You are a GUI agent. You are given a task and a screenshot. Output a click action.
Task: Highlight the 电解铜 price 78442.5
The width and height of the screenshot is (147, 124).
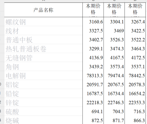pyautogui.click(x=135, y=75)
